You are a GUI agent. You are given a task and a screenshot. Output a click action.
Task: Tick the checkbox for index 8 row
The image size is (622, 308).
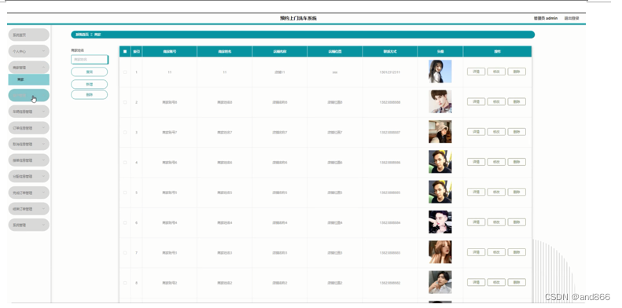pos(125,283)
